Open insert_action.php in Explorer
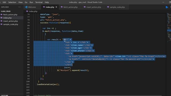Viewport: 171px width, 96px height. coord(10,21)
